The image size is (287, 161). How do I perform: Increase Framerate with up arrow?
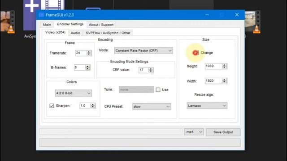[x=89, y=52]
